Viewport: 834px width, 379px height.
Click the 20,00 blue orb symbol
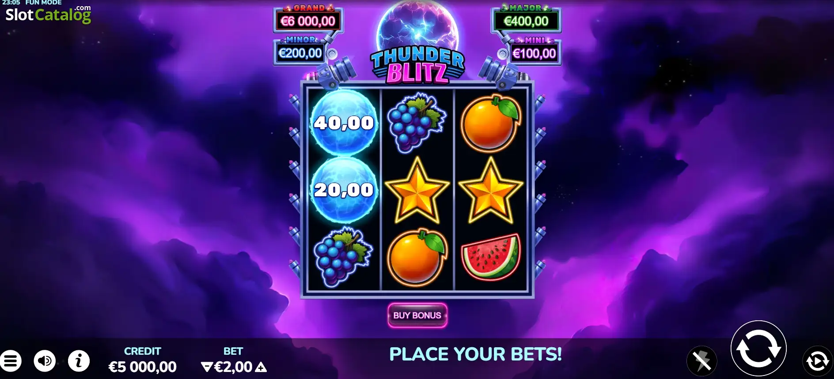point(344,190)
